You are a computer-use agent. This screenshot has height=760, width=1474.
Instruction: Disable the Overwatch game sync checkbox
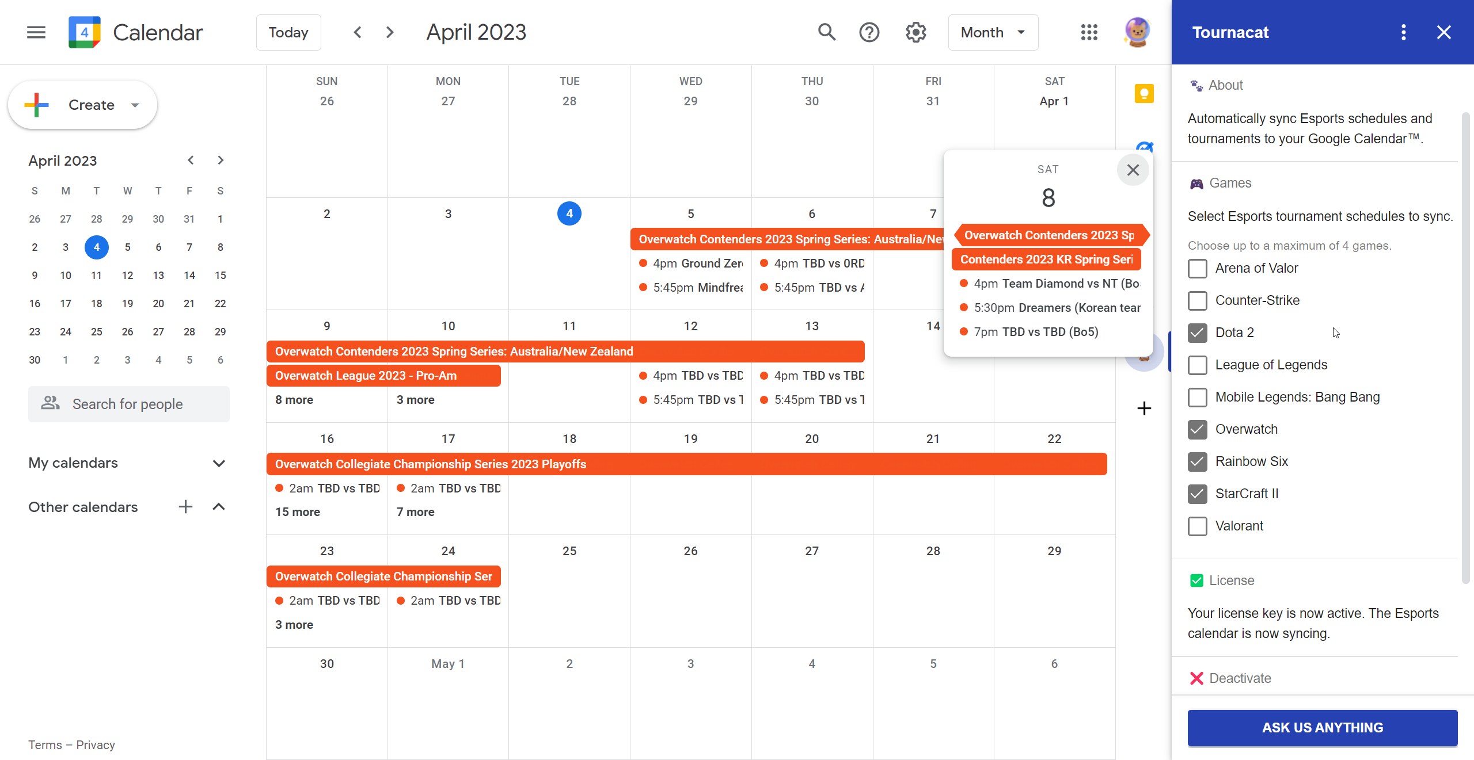1198,429
